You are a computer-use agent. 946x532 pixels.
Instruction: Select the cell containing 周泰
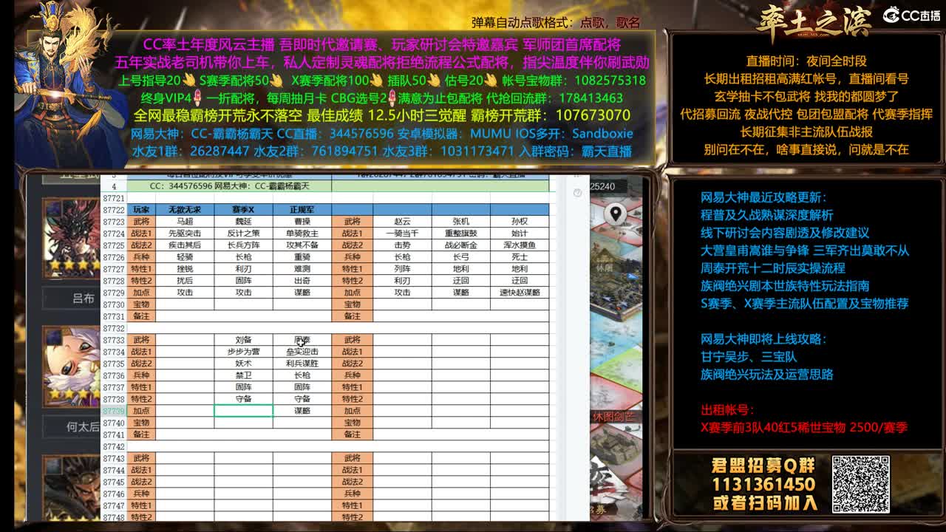[x=302, y=340]
